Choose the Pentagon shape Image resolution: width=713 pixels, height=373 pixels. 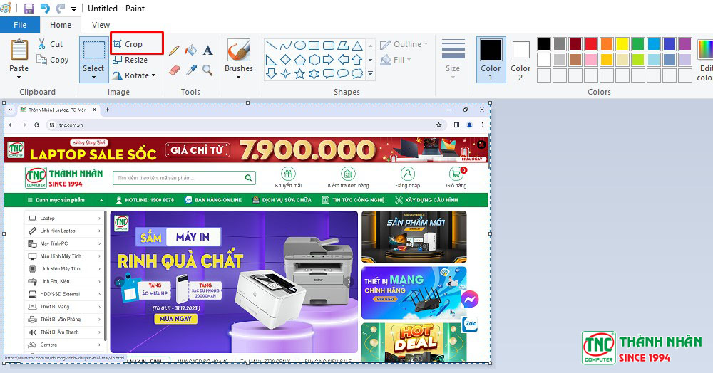pyautogui.click(x=300, y=60)
